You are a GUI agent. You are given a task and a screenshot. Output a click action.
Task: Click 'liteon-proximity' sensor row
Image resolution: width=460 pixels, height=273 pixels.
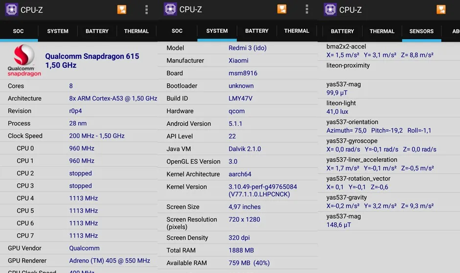[x=389, y=70]
